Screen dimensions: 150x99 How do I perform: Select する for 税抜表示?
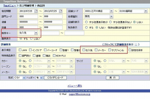(86, 28)
